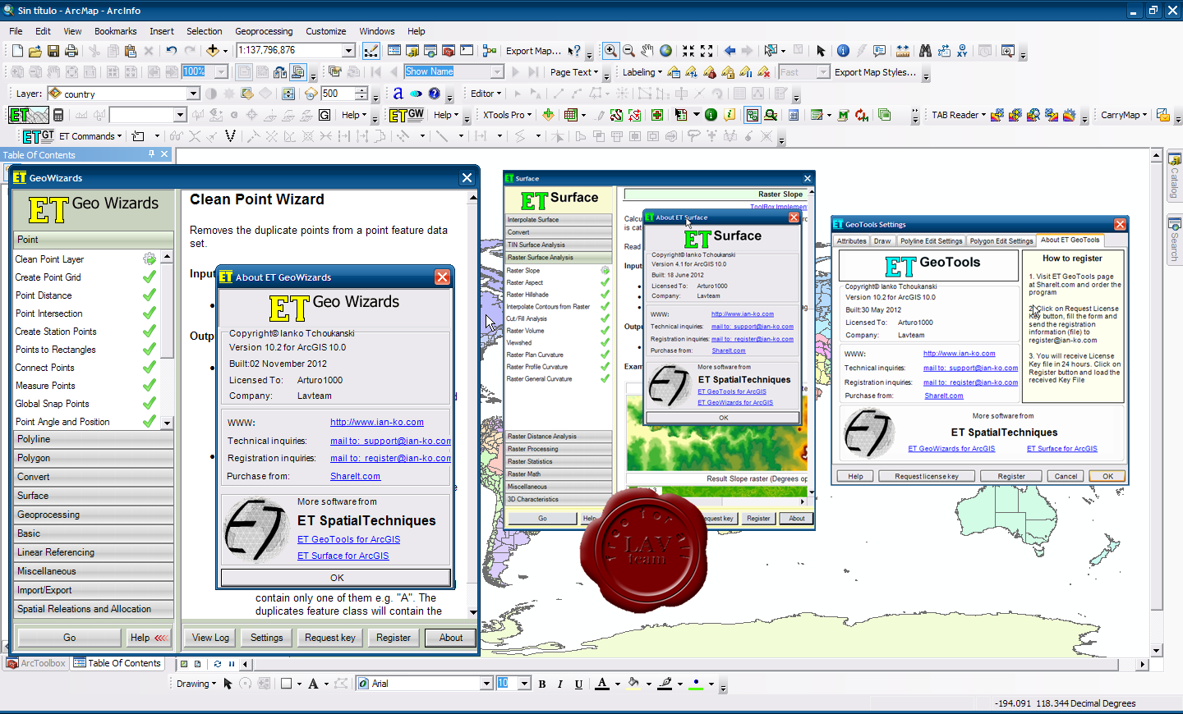This screenshot has width=1183, height=714.
Task: Open the Arial font dropdown
Action: coord(486,684)
